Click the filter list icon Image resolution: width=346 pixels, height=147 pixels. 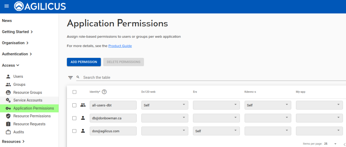point(70,78)
